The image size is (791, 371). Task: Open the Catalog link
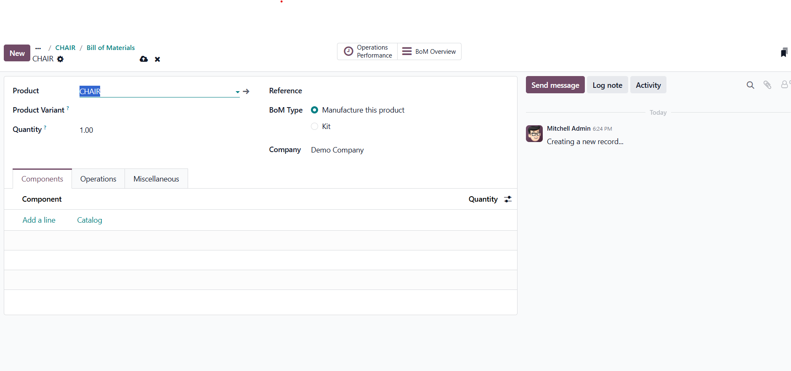tap(90, 220)
